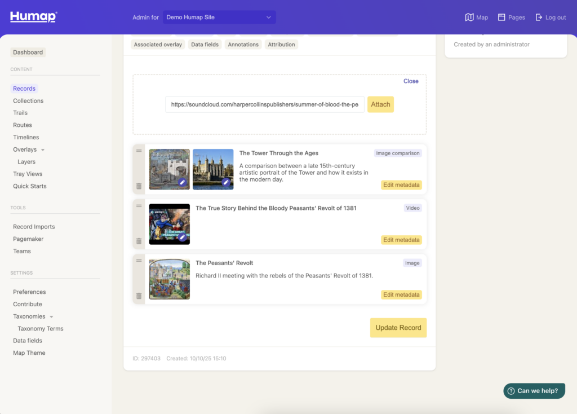This screenshot has height=414, width=577.
Task: Click the Humap logo
Action: click(33, 17)
